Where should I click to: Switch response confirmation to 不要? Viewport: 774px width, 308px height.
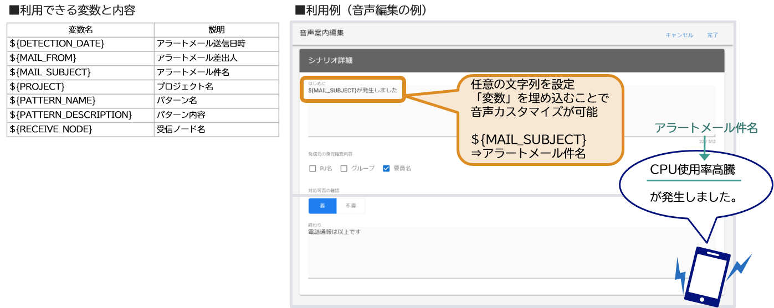pos(351,206)
